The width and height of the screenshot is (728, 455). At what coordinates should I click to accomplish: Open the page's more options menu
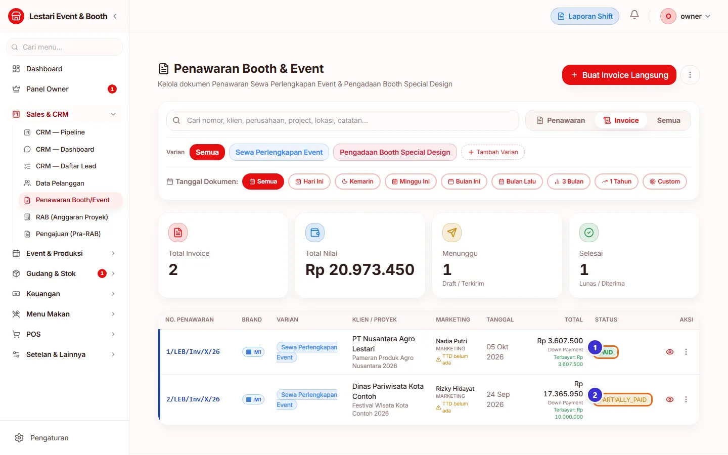point(690,75)
